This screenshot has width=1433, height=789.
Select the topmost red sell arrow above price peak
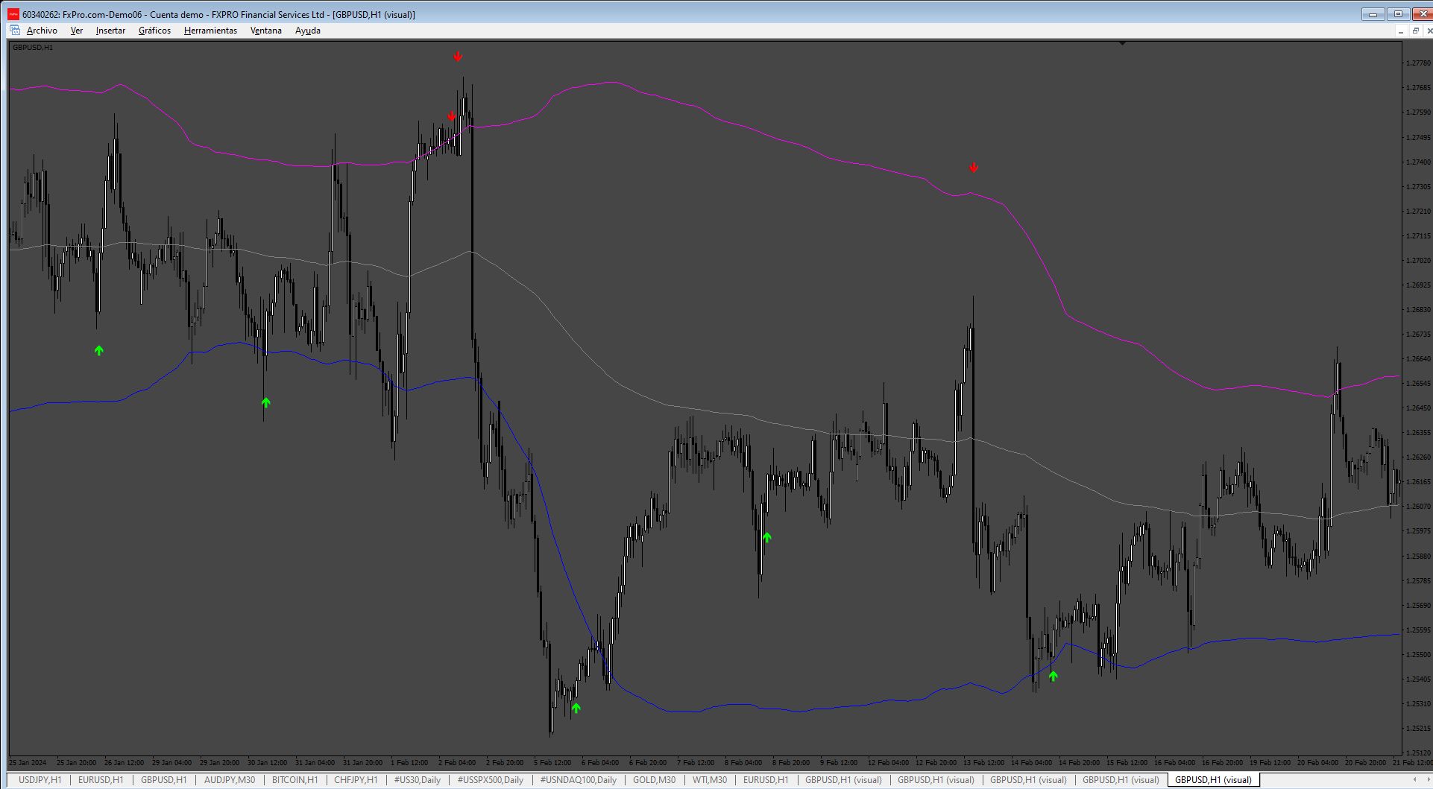458,57
